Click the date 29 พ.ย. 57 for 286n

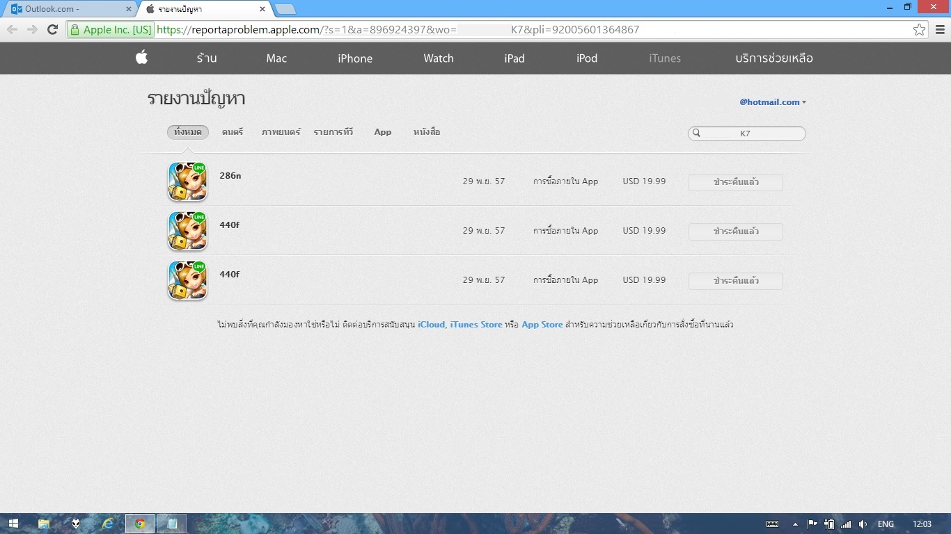pos(484,181)
